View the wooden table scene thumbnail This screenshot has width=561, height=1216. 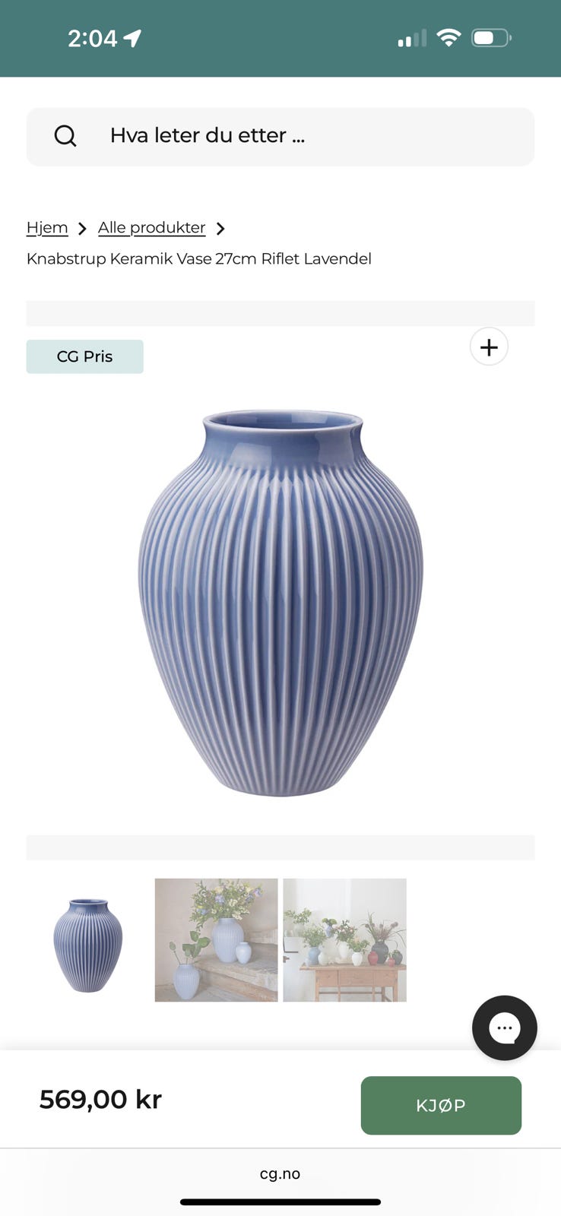click(345, 940)
